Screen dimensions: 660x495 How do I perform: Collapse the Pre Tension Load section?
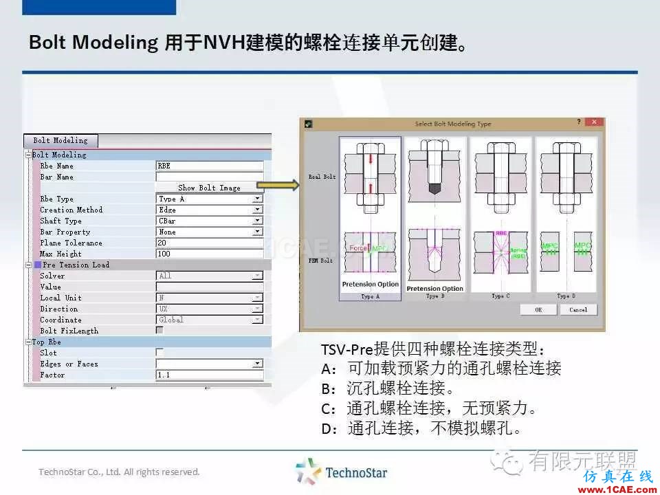pos(28,265)
